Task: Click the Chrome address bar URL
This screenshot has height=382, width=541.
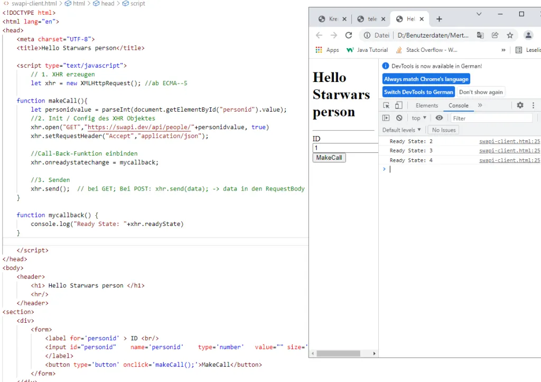Action: click(x=433, y=35)
